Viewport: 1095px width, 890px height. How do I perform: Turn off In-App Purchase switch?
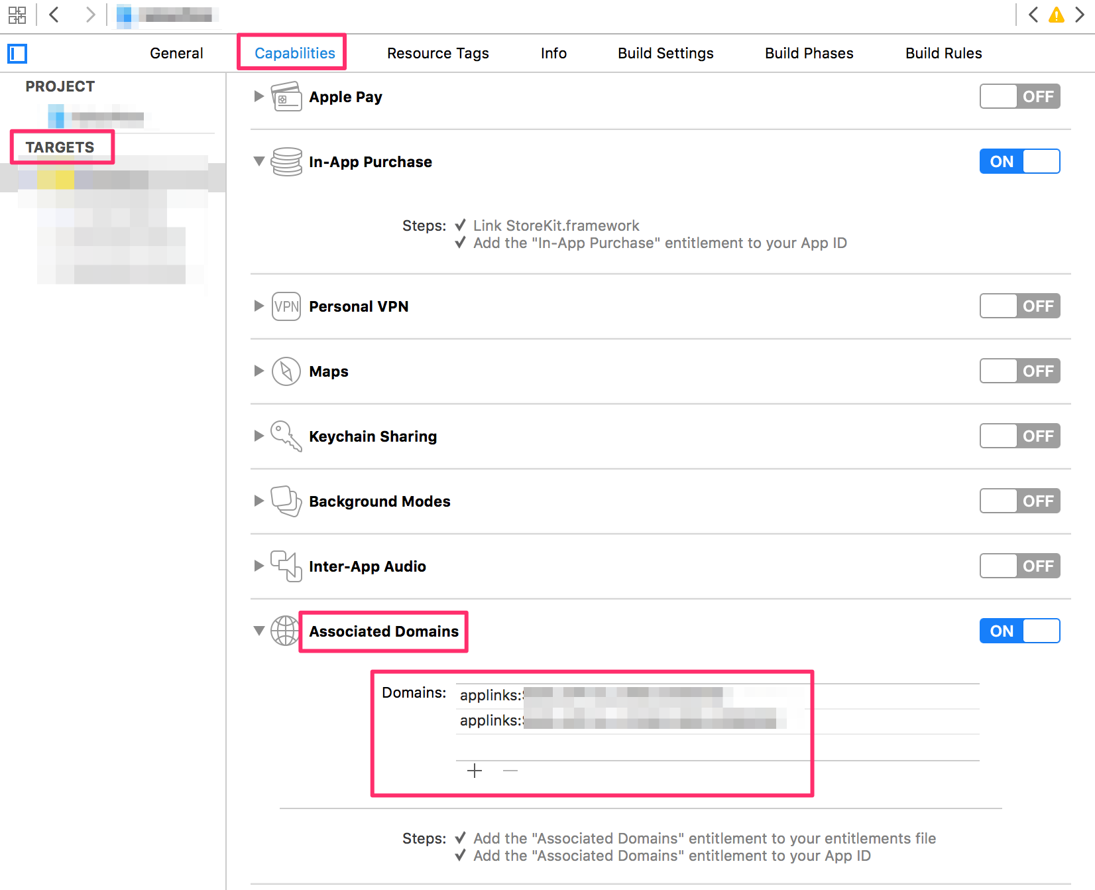1020,162
